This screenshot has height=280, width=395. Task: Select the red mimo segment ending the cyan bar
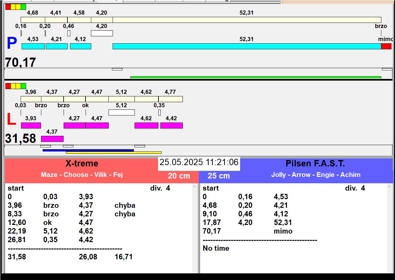386,46
